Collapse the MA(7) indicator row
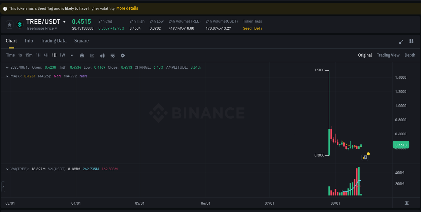This screenshot has width=421, height=212. pyautogui.click(x=7, y=76)
